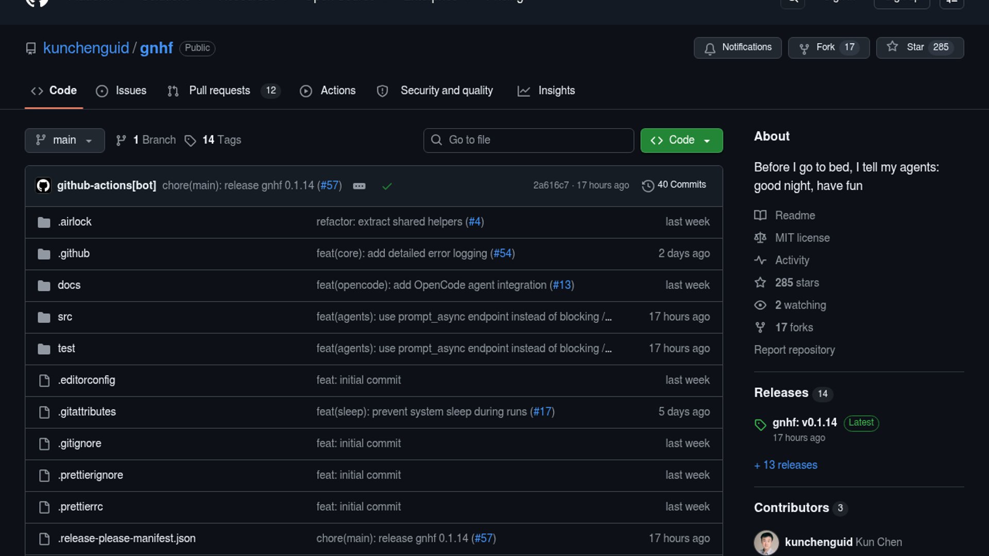Click the release tag icon for v0.1.14
Screen dimensions: 989x556
(760, 424)
